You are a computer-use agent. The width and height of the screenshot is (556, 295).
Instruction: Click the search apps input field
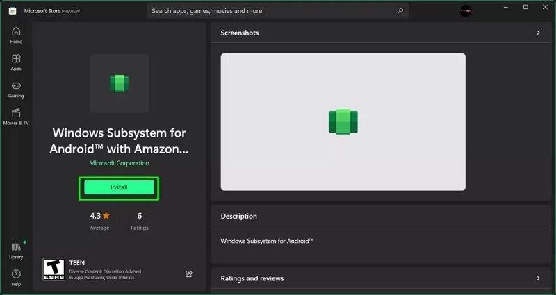coord(271,11)
